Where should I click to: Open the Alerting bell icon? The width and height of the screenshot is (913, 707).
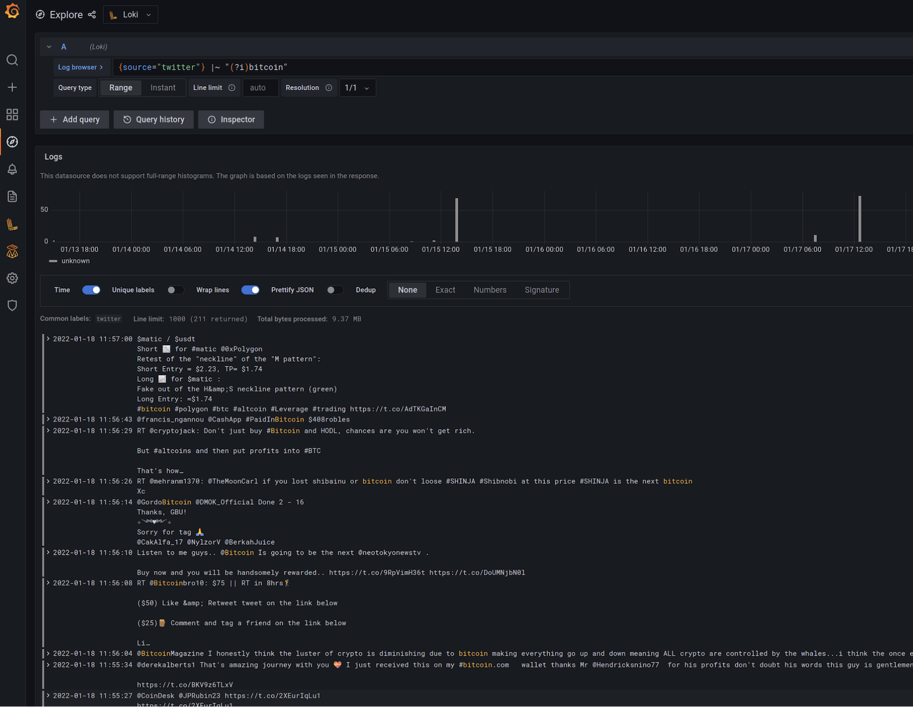[12, 169]
